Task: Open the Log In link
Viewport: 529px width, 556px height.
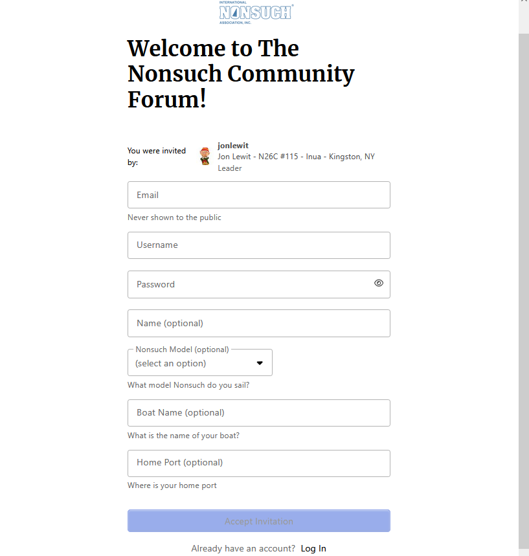Action: click(x=313, y=548)
